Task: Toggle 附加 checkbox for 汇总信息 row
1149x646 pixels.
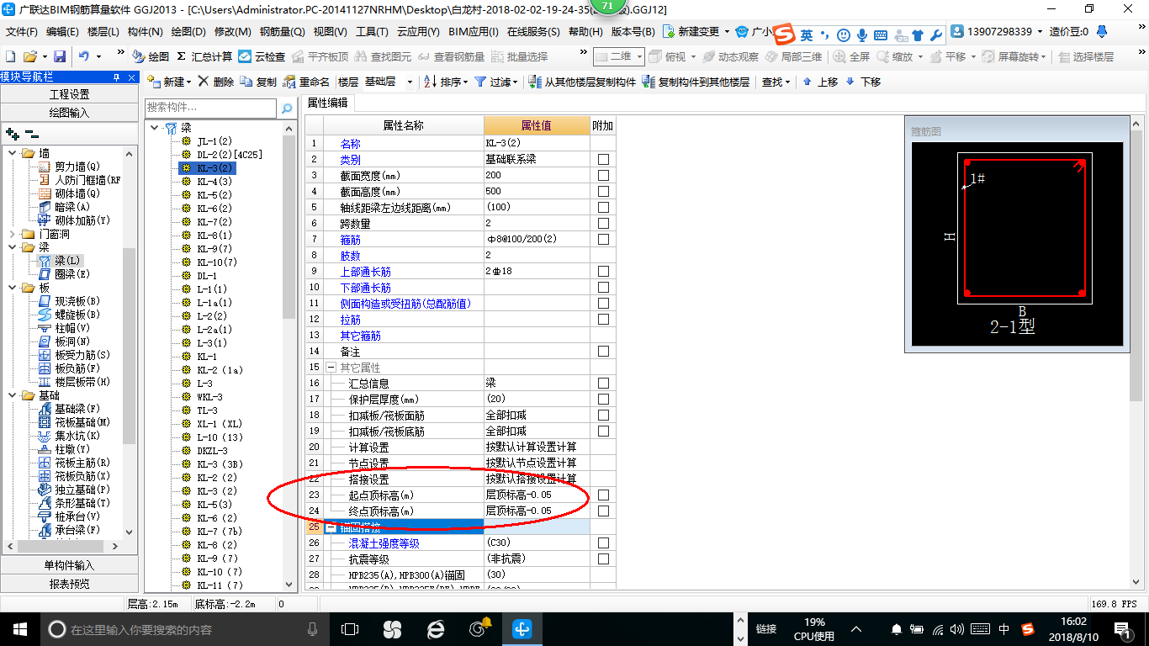Action: [x=603, y=383]
